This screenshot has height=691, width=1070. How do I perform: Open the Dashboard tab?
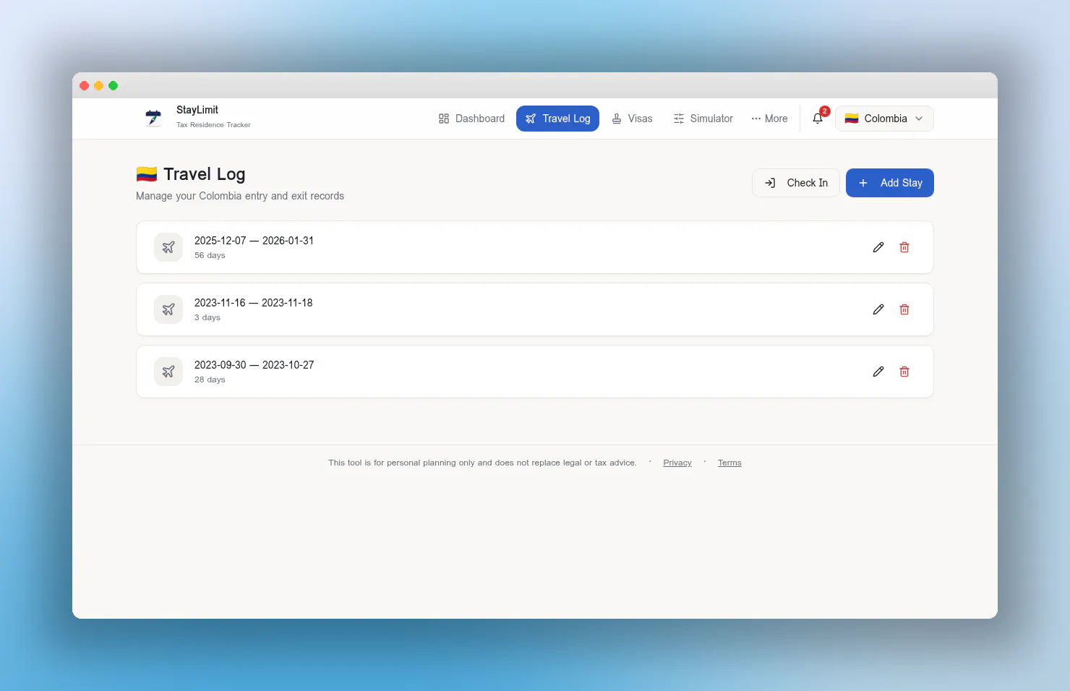coord(471,119)
